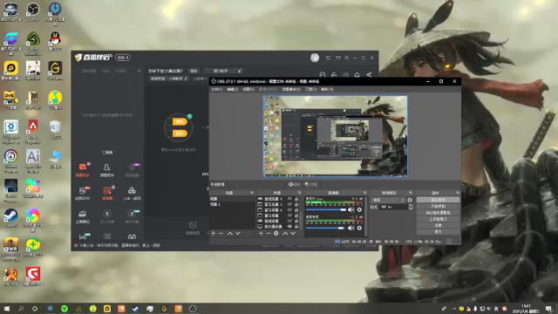Viewport: 558px width, 314px height.
Task: Open the three-circles tool icon in 直播伴侣 toolbox
Action: pos(132,190)
